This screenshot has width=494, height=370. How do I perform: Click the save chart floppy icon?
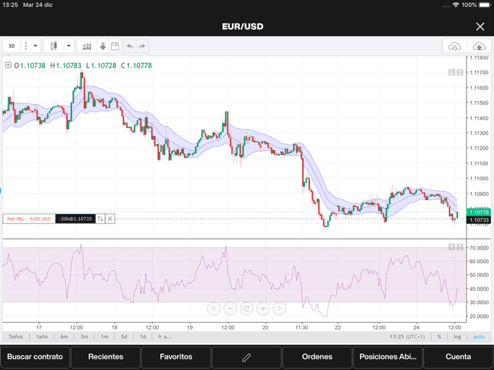click(x=115, y=46)
